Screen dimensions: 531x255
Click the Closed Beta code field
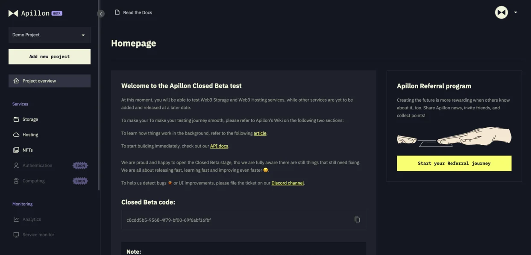[x=235, y=220]
